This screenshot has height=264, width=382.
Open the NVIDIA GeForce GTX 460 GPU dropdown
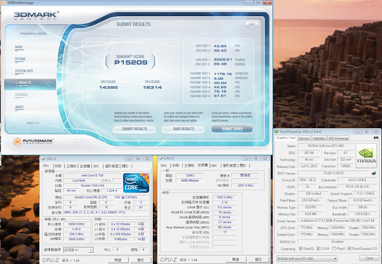pos(307,258)
